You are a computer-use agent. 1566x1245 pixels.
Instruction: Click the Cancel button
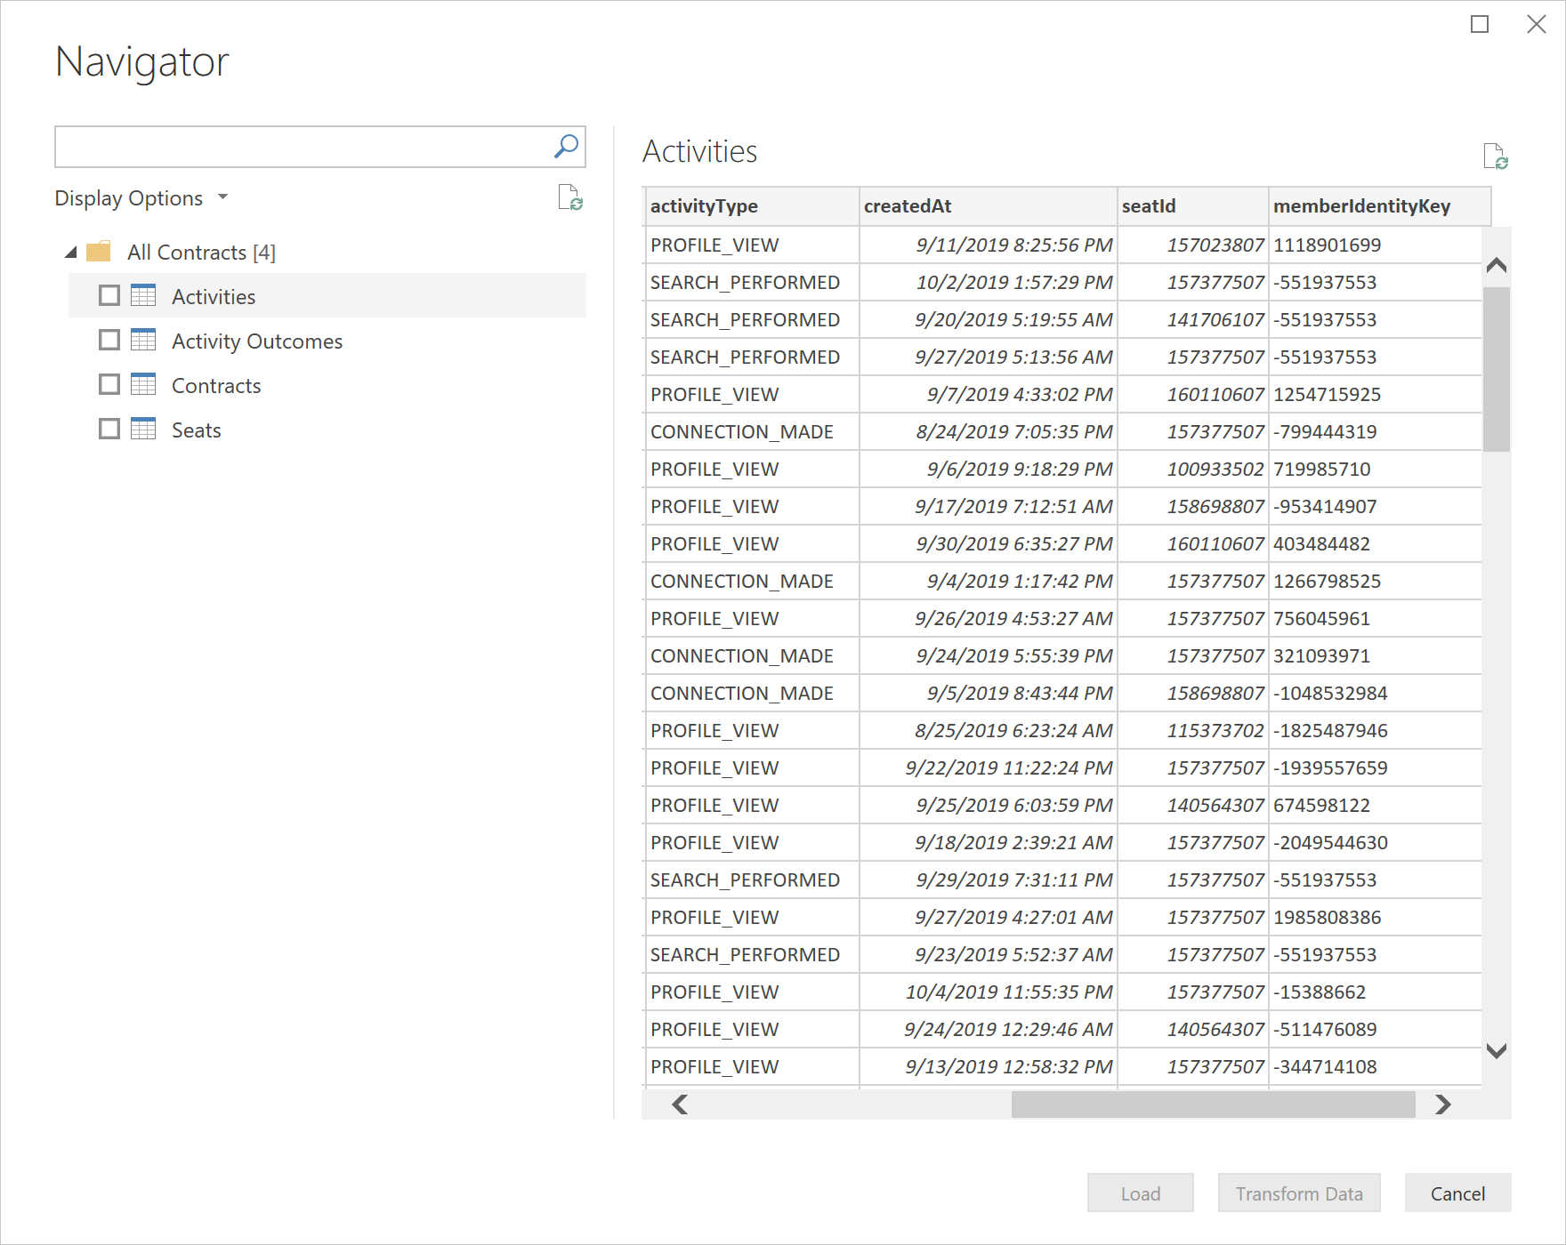[x=1457, y=1193]
